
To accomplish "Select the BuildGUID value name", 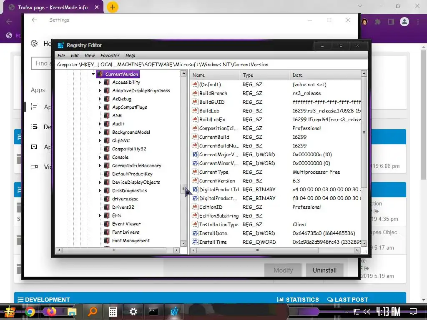I will pyautogui.click(x=212, y=102).
